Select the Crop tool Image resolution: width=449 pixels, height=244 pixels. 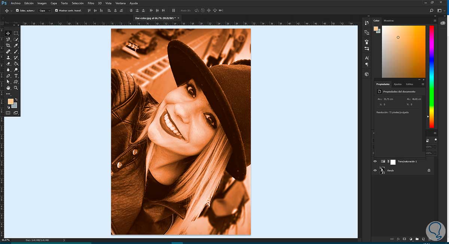(x=8, y=45)
